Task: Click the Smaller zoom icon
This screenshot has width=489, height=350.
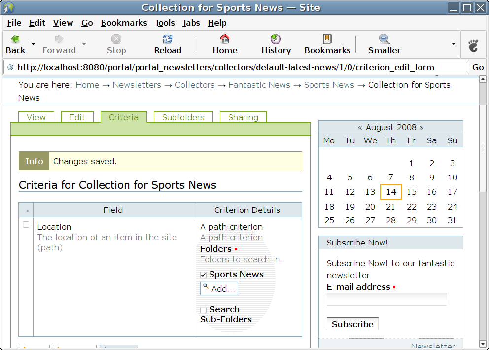Action: click(384, 39)
